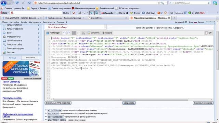Open the Общее panel menu

click(x=4, y=22)
